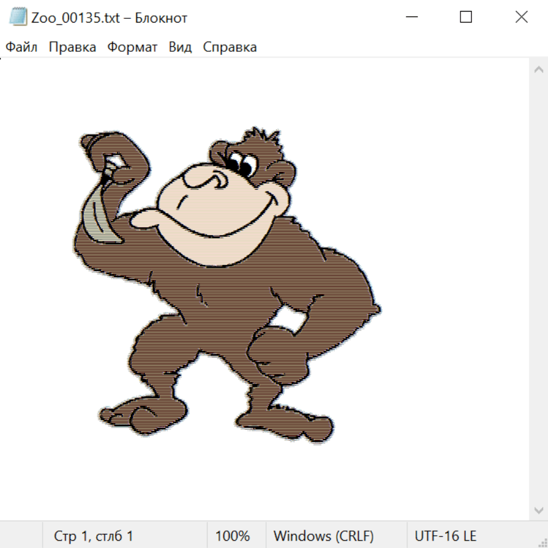Place cursor on the monkey's banana
The width and height of the screenshot is (548, 548).
[x=96, y=213]
